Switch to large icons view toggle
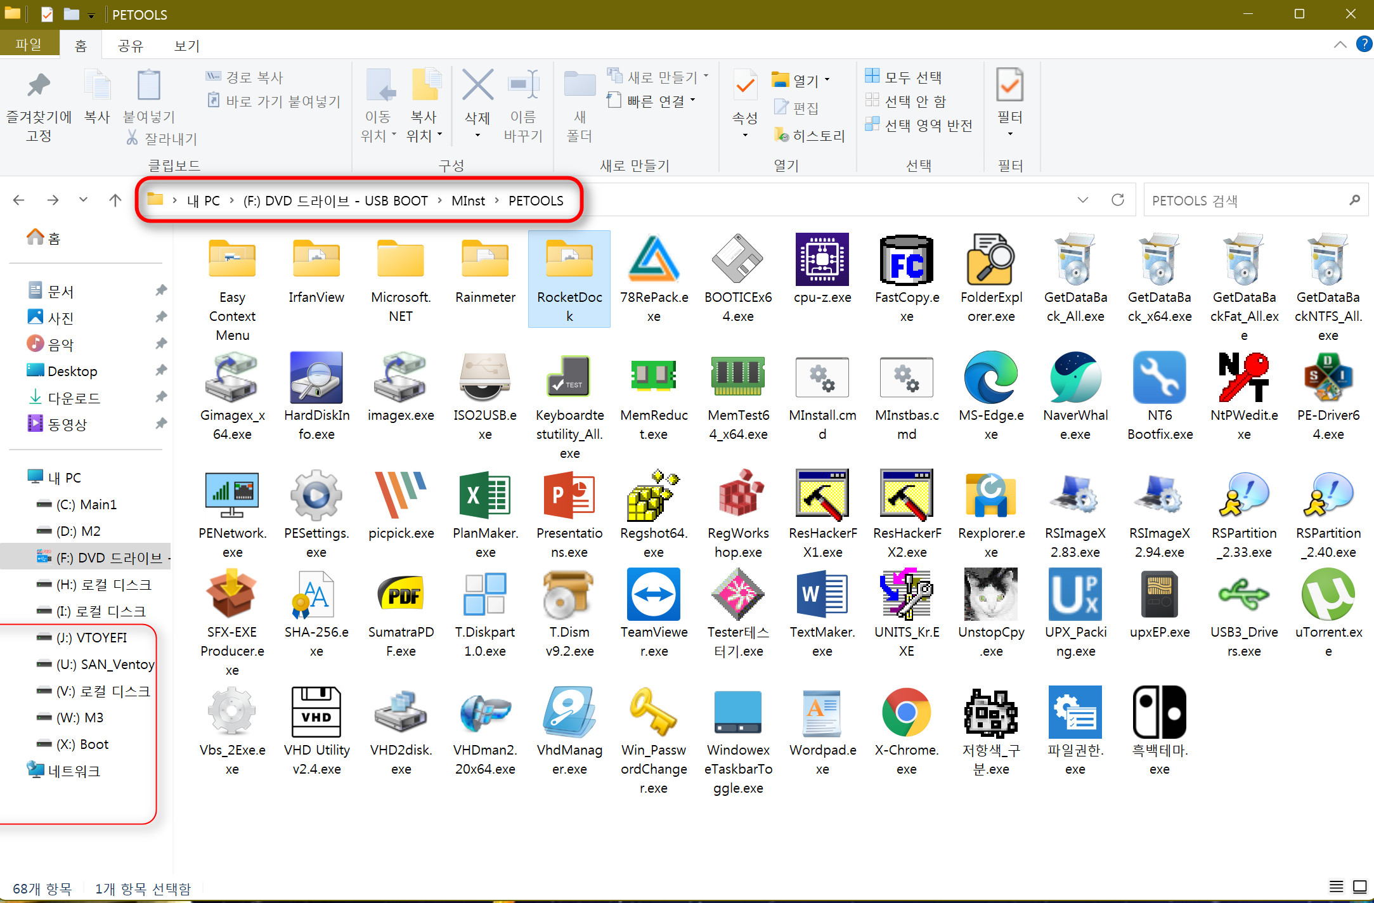This screenshot has width=1374, height=903. (x=1359, y=887)
